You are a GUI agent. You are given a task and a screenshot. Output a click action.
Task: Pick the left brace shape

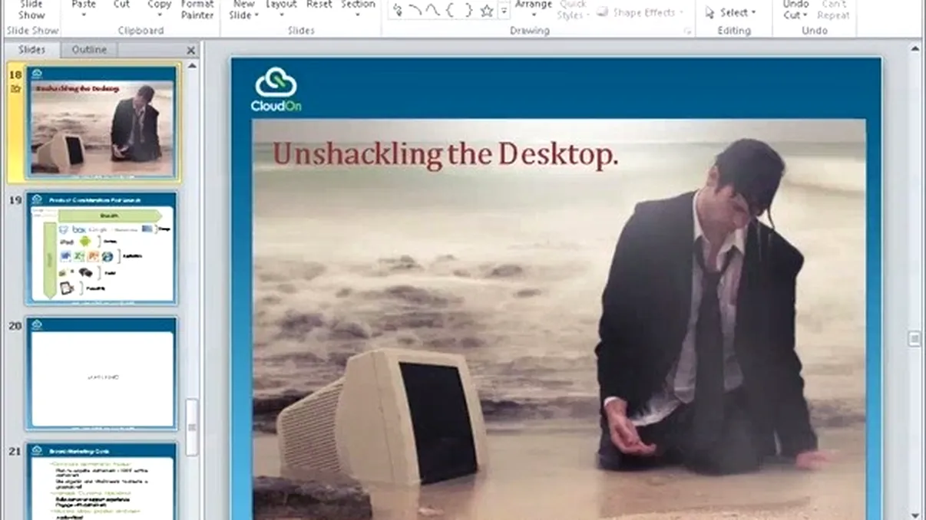pyautogui.click(x=450, y=11)
